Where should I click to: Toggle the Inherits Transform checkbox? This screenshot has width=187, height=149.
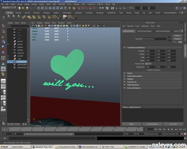tap(146, 70)
